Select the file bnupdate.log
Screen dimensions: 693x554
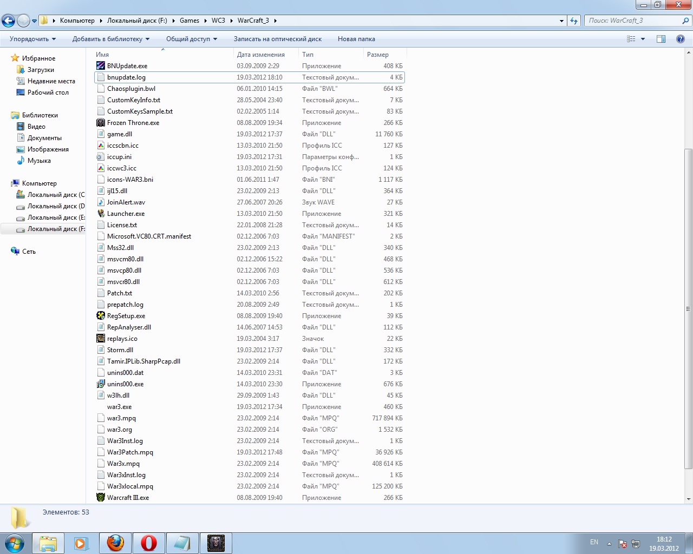click(x=249, y=77)
